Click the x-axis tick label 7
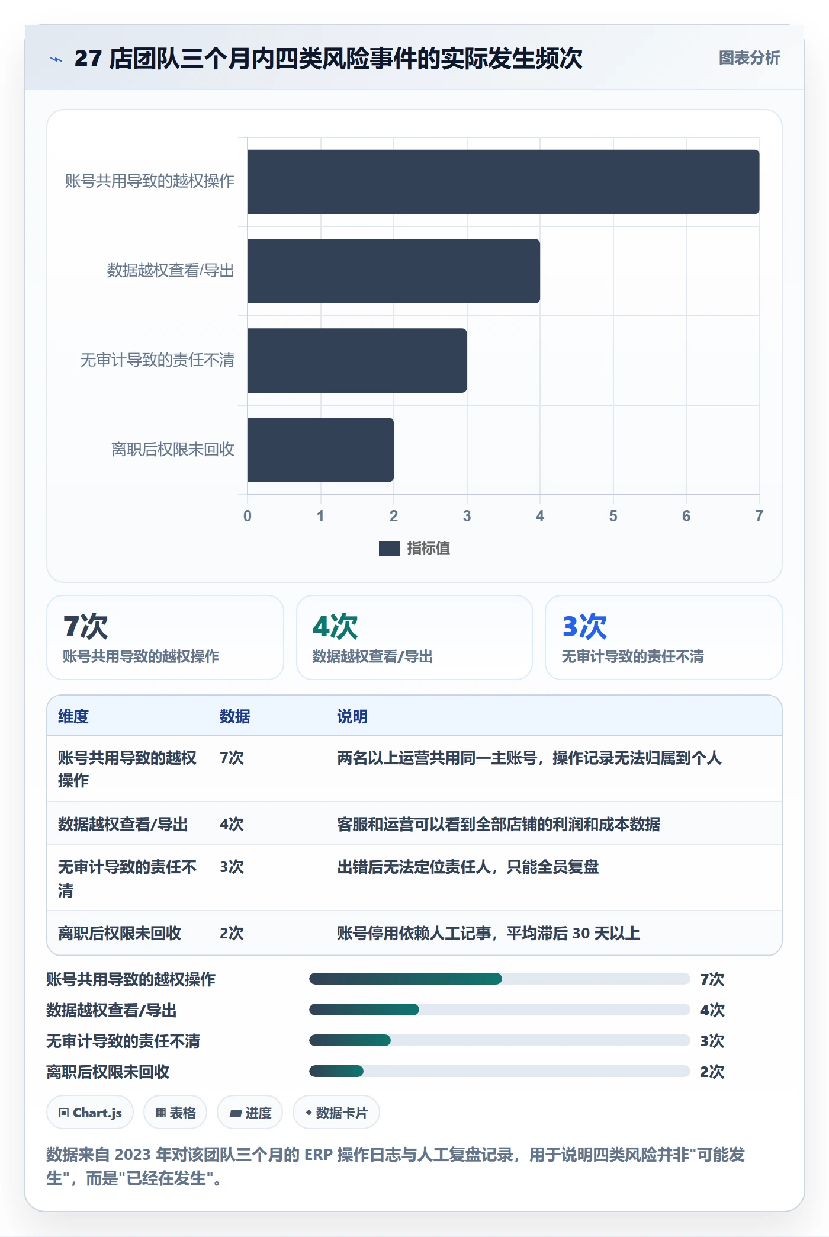 (x=759, y=516)
